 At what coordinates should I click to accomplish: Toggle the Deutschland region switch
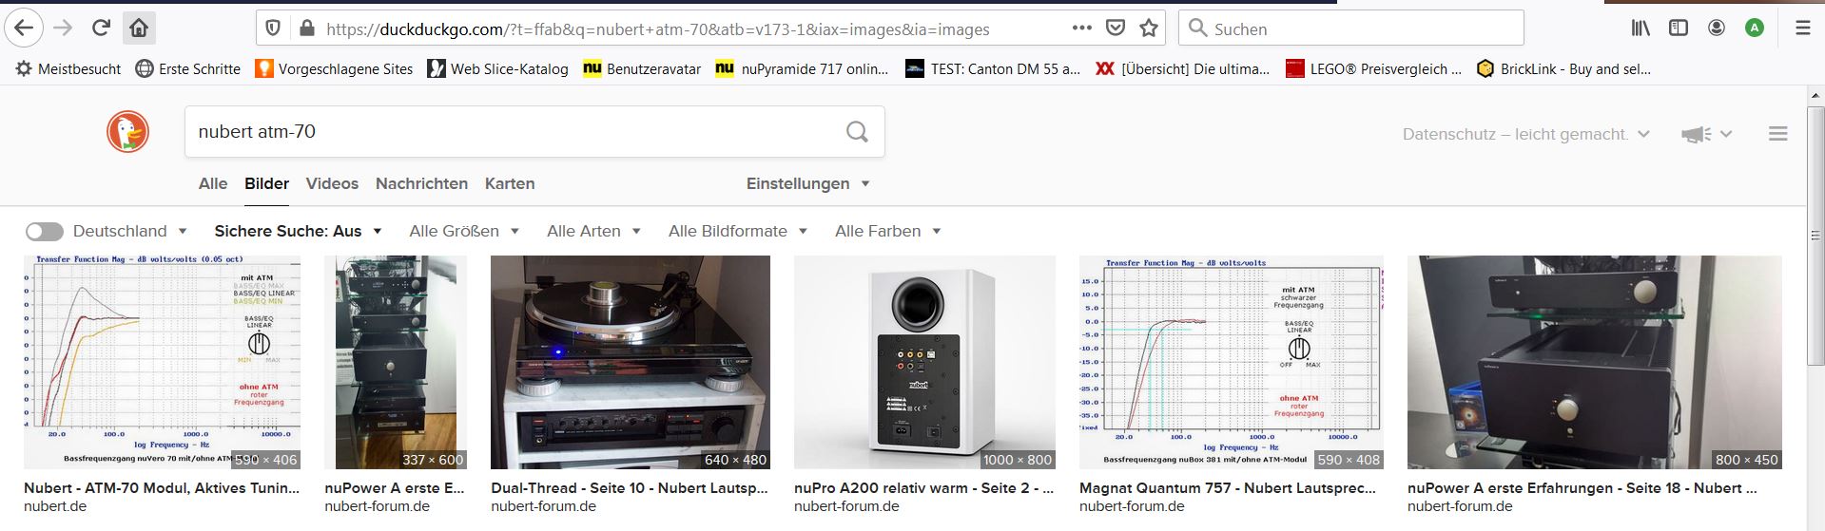pos(45,232)
